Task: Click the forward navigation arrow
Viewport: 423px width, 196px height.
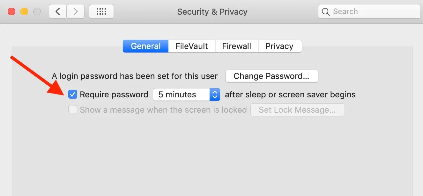Action: (x=75, y=12)
